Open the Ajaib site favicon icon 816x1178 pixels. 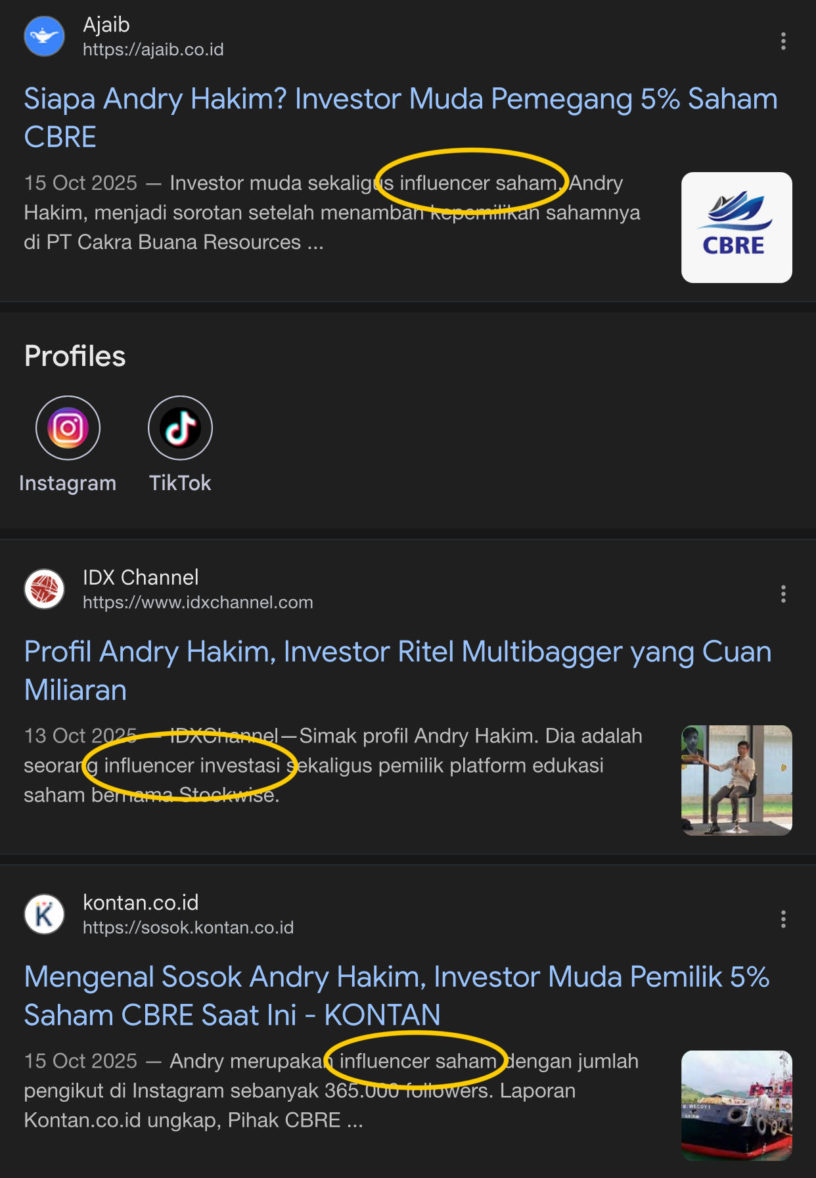click(44, 36)
